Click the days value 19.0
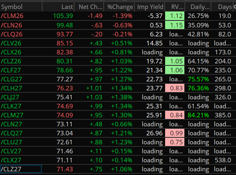Viewport: 236px width, 175px height. [225, 16]
